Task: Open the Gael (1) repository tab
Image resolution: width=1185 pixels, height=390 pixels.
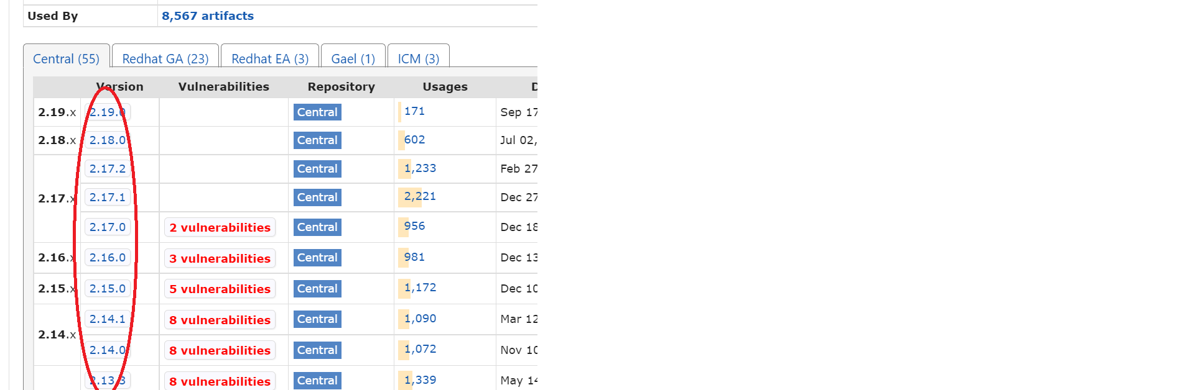Action: point(353,58)
